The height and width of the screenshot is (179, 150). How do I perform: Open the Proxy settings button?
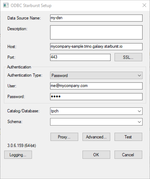[64, 137]
